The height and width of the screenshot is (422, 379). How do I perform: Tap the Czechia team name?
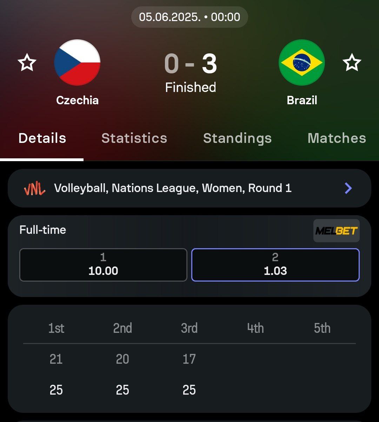[x=77, y=100]
